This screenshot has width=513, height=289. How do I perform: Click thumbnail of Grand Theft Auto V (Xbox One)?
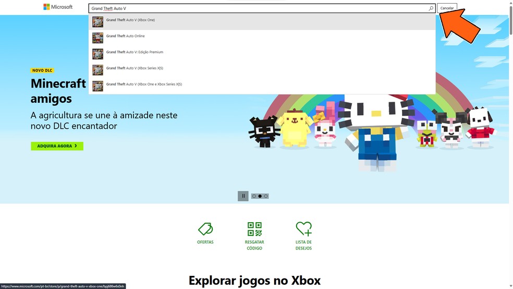pyautogui.click(x=97, y=22)
